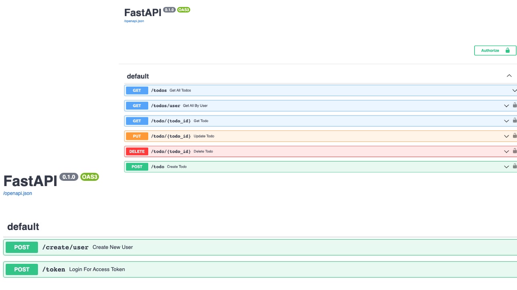Click the DELETE method badge on /todo/{todo_id}
Image resolution: width=517 pixels, height=290 pixels.
click(x=137, y=151)
